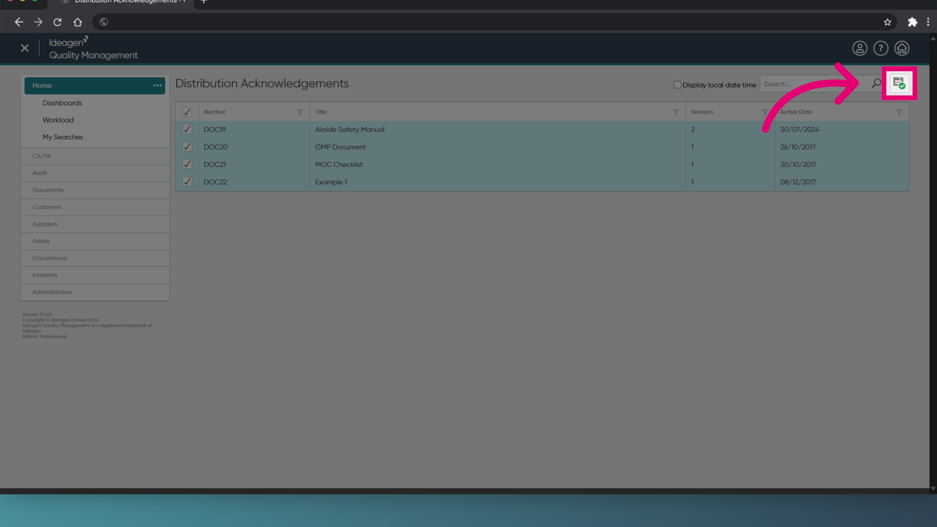Open the Dashboards link
This screenshot has height=527, width=937.
tap(62, 103)
